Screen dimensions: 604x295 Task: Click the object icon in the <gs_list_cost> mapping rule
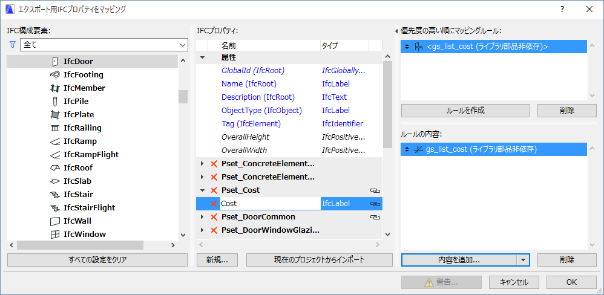coord(419,47)
